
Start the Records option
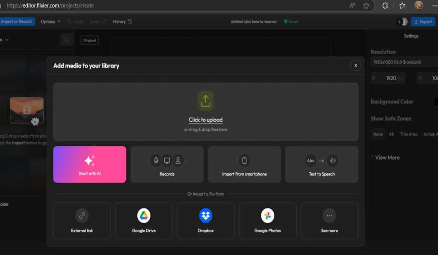(x=167, y=164)
